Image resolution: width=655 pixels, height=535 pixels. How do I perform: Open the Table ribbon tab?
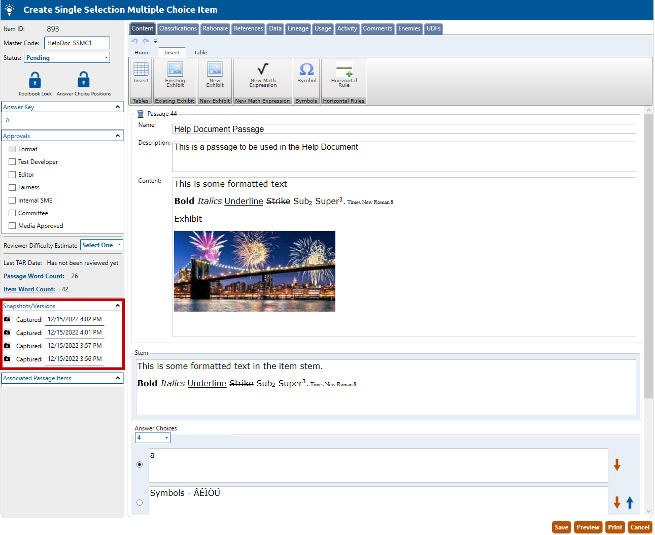tap(200, 53)
